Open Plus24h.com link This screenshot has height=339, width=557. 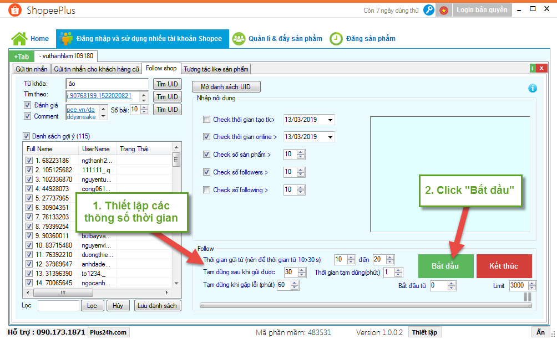point(108,332)
